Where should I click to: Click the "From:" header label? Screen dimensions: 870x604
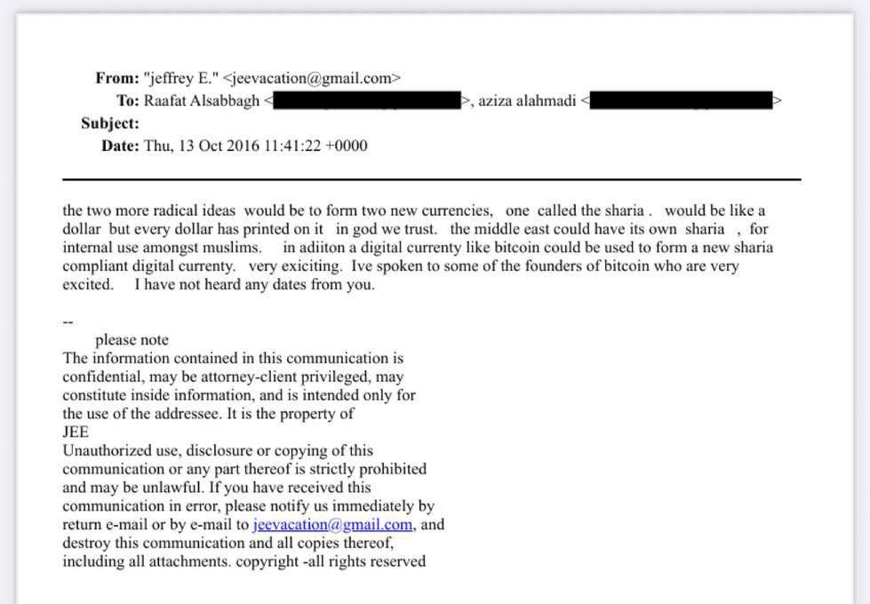point(117,78)
